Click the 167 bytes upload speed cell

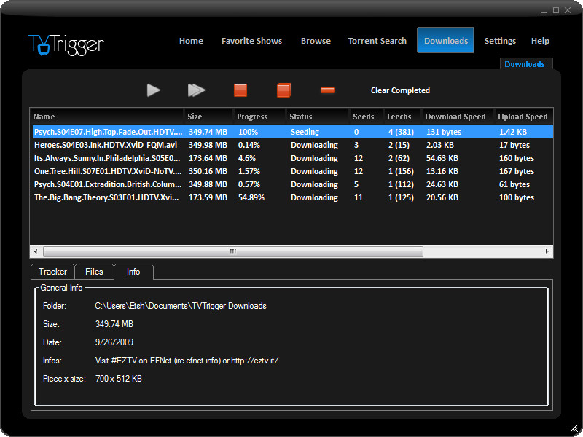click(517, 171)
